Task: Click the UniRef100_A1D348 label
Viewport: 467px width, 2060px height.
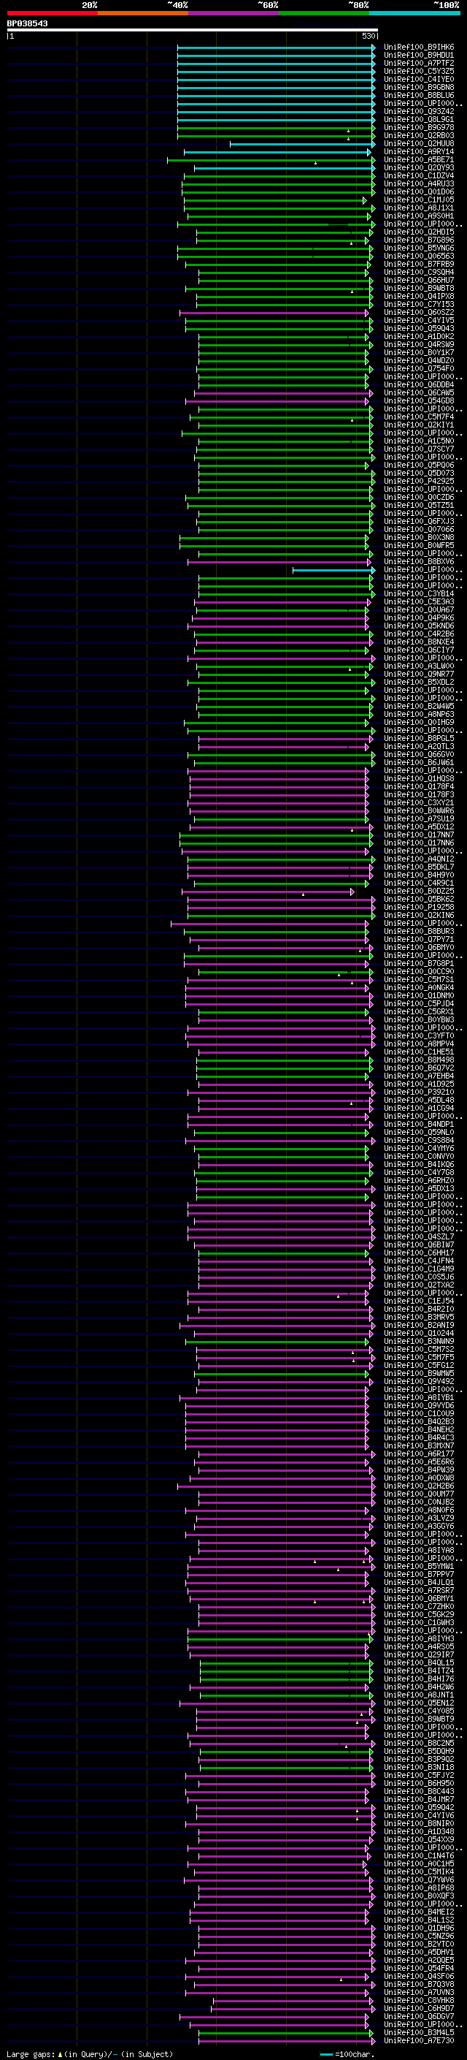Action: tap(419, 1831)
